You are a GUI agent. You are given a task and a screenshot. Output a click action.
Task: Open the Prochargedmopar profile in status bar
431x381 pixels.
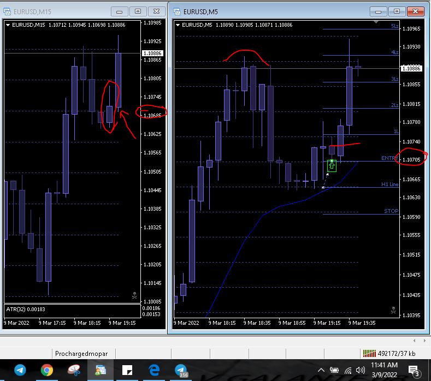[81, 354]
